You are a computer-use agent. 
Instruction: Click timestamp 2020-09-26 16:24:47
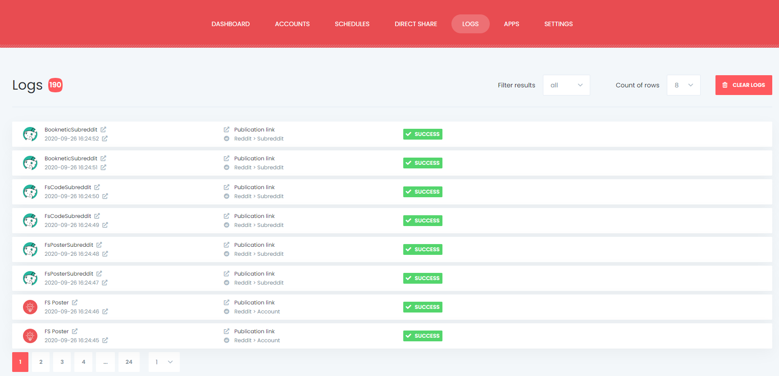[72, 283]
